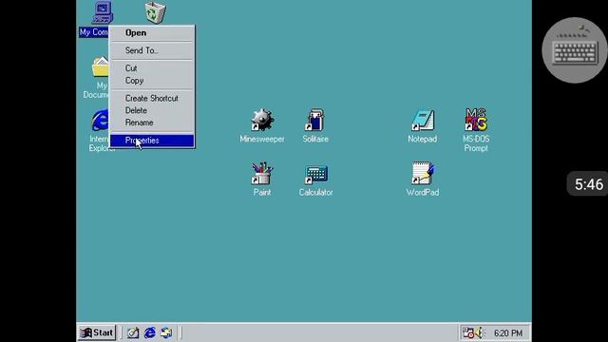The width and height of the screenshot is (608, 342).
Task: Click the volume speaker tray icon
Action: (x=479, y=332)
